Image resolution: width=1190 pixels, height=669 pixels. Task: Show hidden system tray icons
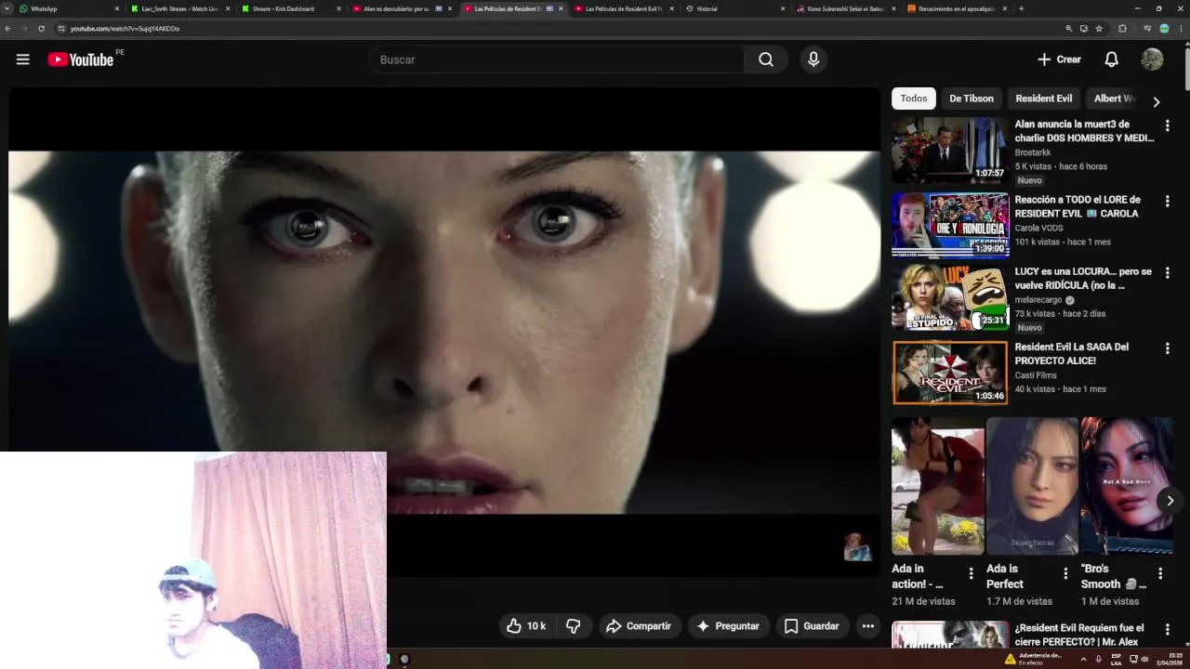(1083, 659)
